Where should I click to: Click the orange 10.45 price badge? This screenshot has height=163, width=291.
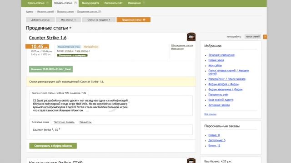click(37, 46)
